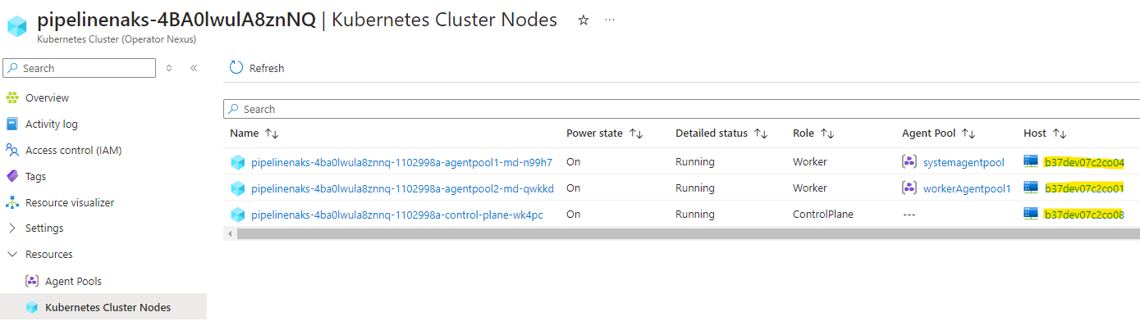This screenshot has height=321, width=1140.
Task: Click On power state of agentpool2 row
Action: point(574,188)
